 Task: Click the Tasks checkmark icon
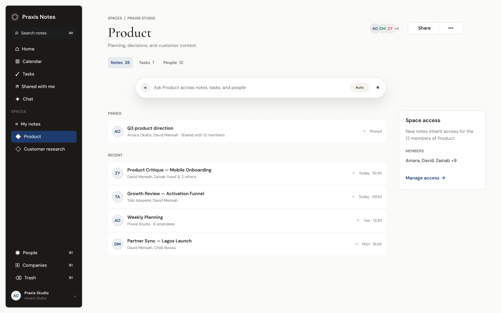[17, 74]
